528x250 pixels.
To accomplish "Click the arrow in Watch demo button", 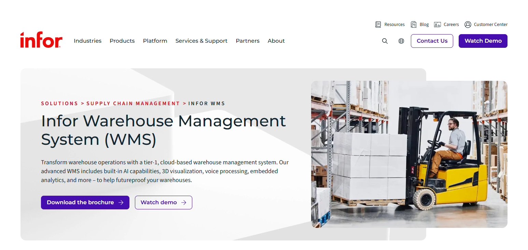I will (184, 203).
